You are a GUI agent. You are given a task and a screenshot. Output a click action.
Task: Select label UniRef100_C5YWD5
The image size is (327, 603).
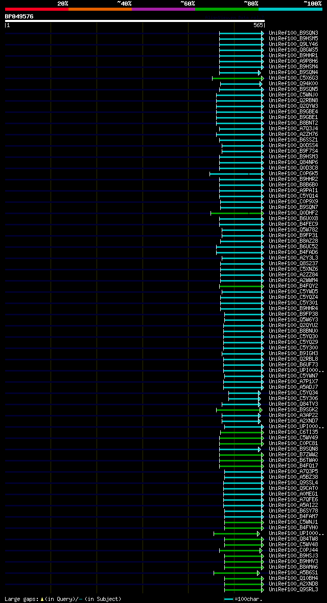click(293, 292)
